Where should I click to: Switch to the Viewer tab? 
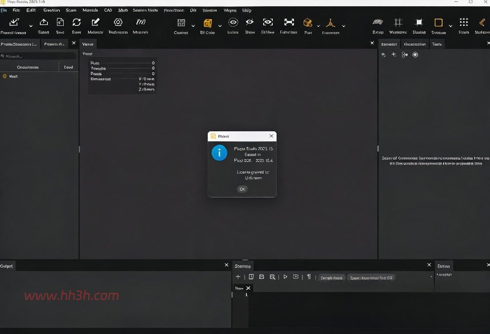pyautogui.click(x=88, y=44)
